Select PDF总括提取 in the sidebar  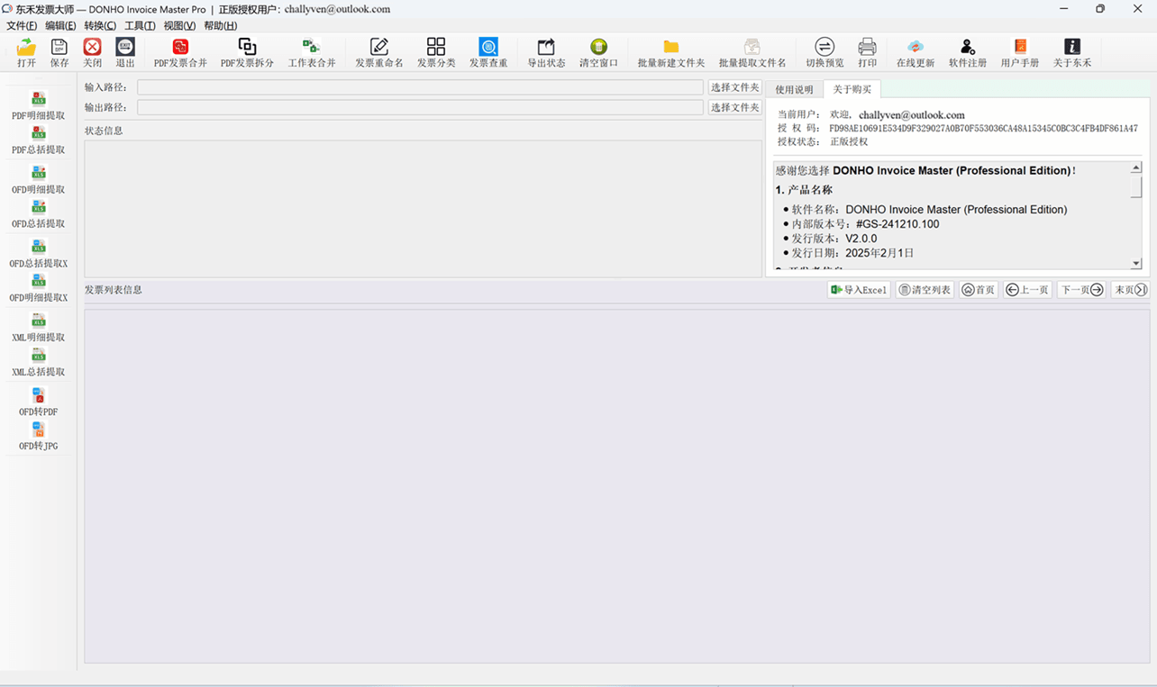pyautogui.click(x=39, y=140)
